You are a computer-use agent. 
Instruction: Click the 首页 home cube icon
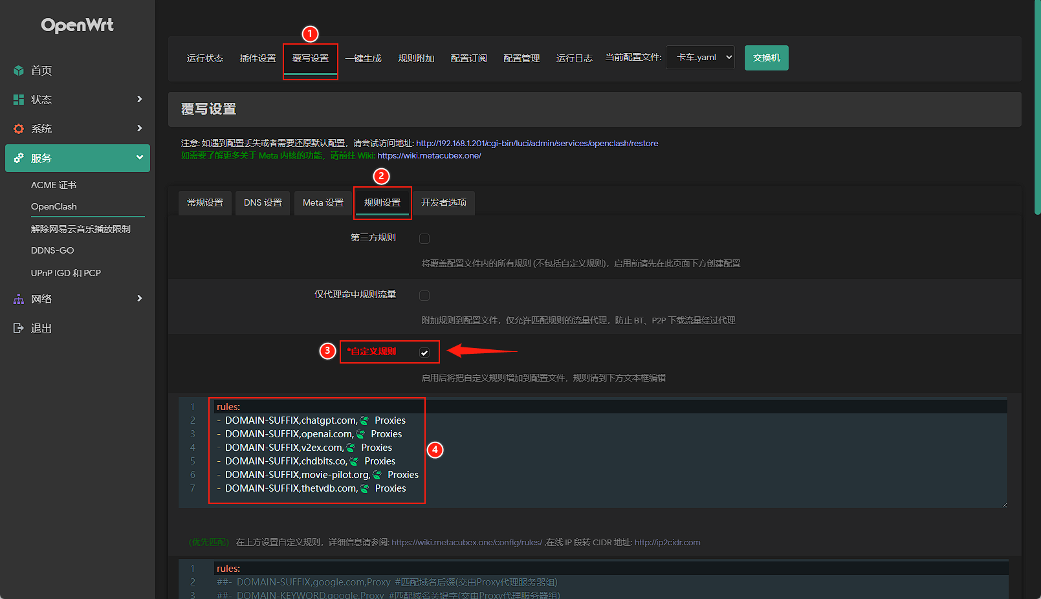coord(19,71)
